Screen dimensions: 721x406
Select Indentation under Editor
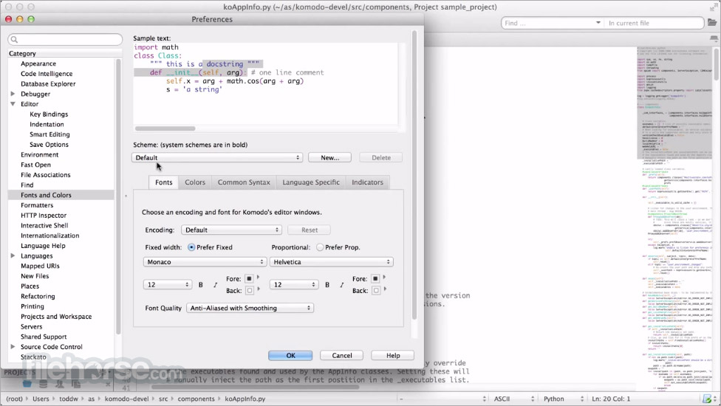(x=47, y=124)
